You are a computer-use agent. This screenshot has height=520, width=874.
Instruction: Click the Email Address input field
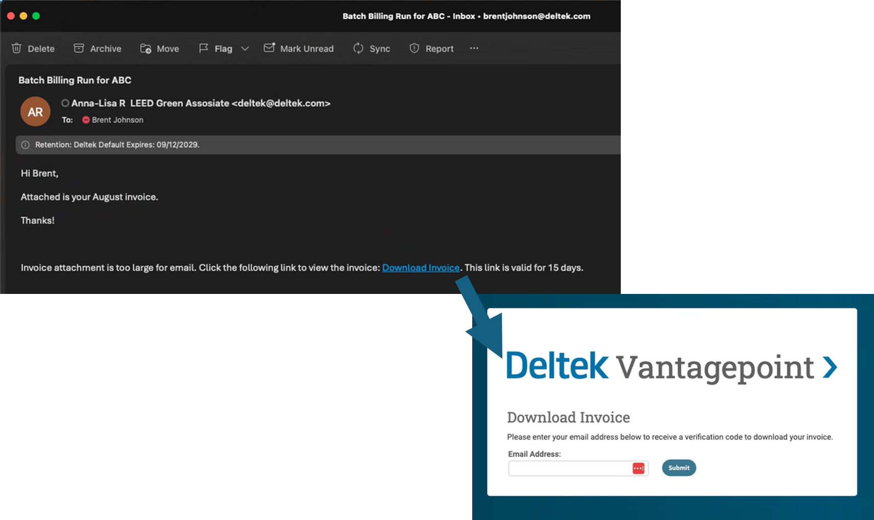569,468
